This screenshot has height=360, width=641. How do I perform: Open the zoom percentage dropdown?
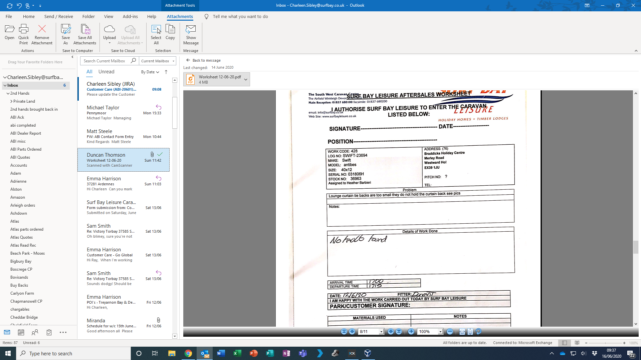click(x=440, y=332)
